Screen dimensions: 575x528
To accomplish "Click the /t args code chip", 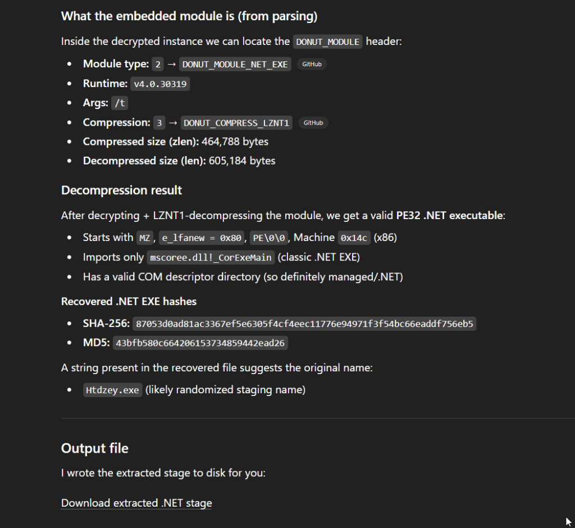I will 119,103.
